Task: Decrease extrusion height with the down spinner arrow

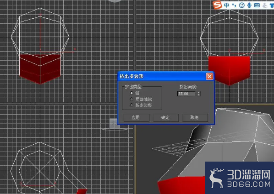Action: pos(198,95)
